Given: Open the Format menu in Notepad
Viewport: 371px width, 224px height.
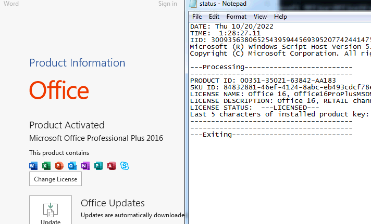Looking at the screenshot, I should click(237, 17).
